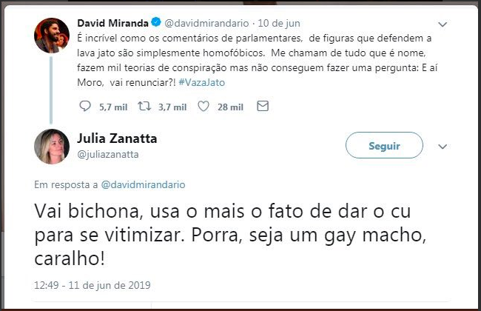The width and height of the screenshot is (481, 311).
Task: Like David Miranda's tweet with the heart icon
Action: [x=204, y=107]
